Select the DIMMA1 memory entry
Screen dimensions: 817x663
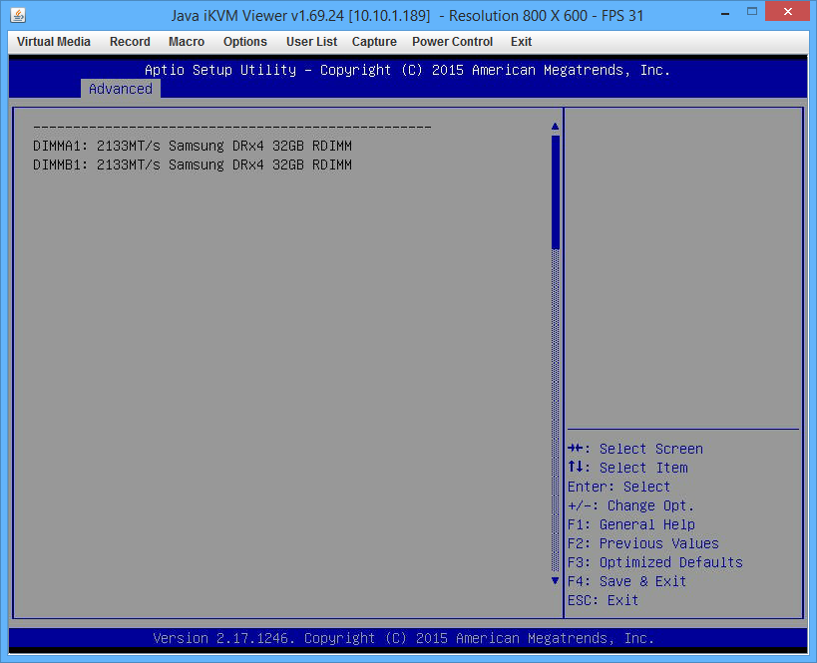193,146
